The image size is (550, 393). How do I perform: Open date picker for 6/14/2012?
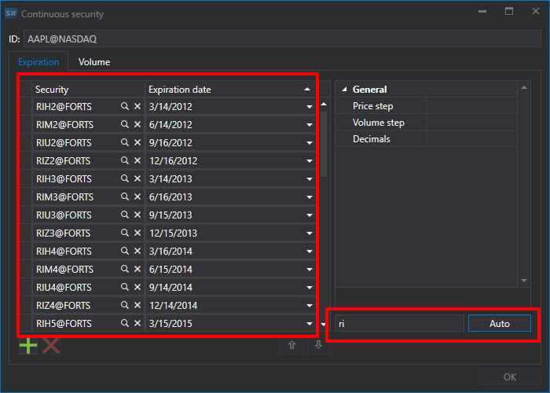pyautogui.click(x=310, y=125)
